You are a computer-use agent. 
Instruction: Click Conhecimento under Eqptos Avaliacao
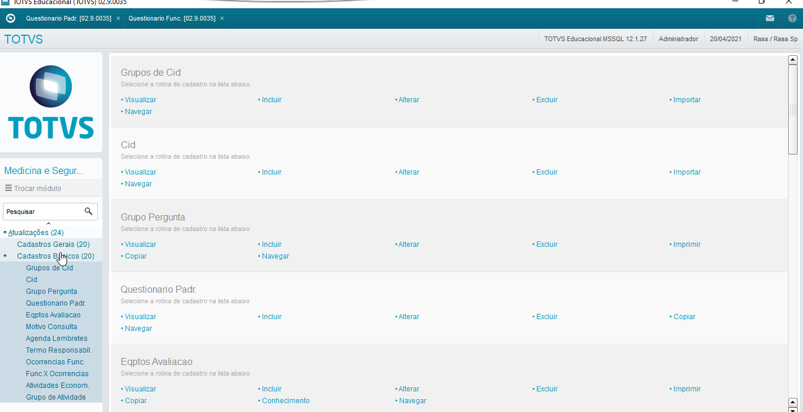(x=285, y=401)
